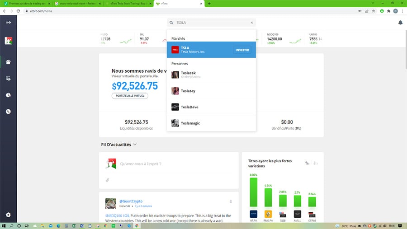Open @GeertCrypto profile link

click(131, 201)
